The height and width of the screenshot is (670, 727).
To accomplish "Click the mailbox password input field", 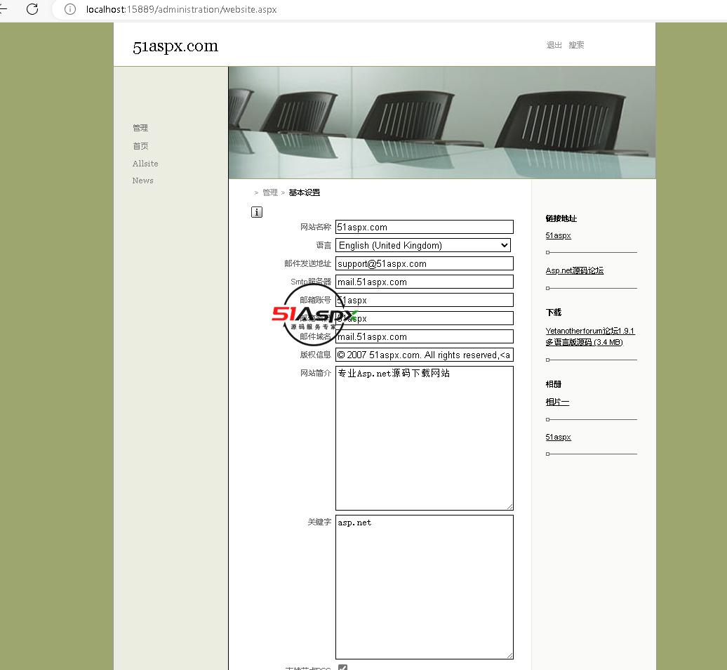I will tap(425, 318).
